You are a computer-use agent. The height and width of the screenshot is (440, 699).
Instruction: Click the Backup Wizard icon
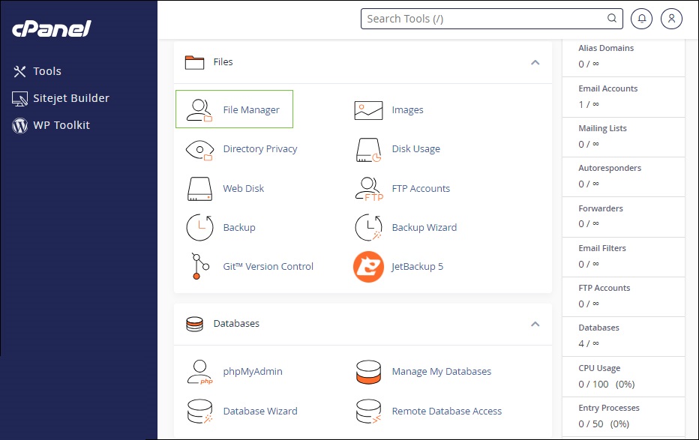click(x=368, y=228)
